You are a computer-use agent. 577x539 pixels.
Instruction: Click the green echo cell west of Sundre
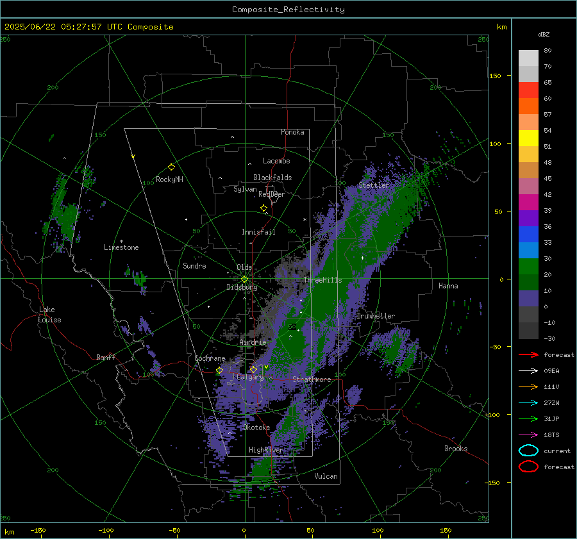(140, 279)
